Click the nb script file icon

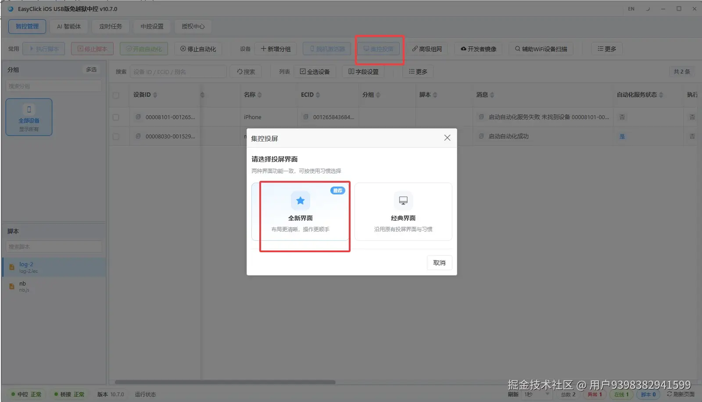pos(12,286)
